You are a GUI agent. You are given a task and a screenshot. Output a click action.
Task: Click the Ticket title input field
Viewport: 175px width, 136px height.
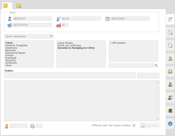[70, 75]
